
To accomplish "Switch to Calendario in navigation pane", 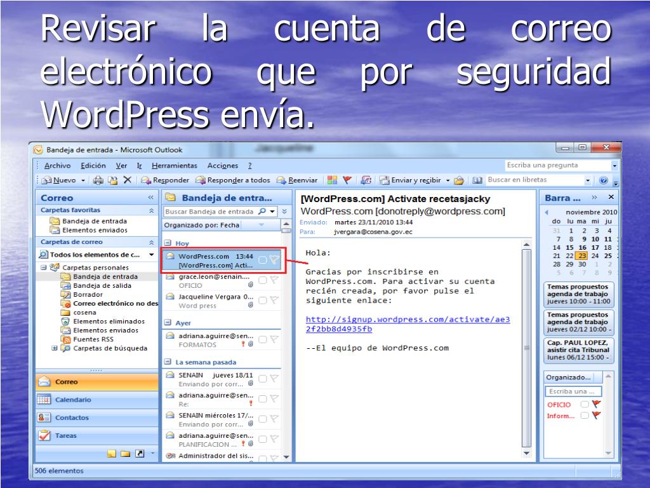I will tap(97, 400).
